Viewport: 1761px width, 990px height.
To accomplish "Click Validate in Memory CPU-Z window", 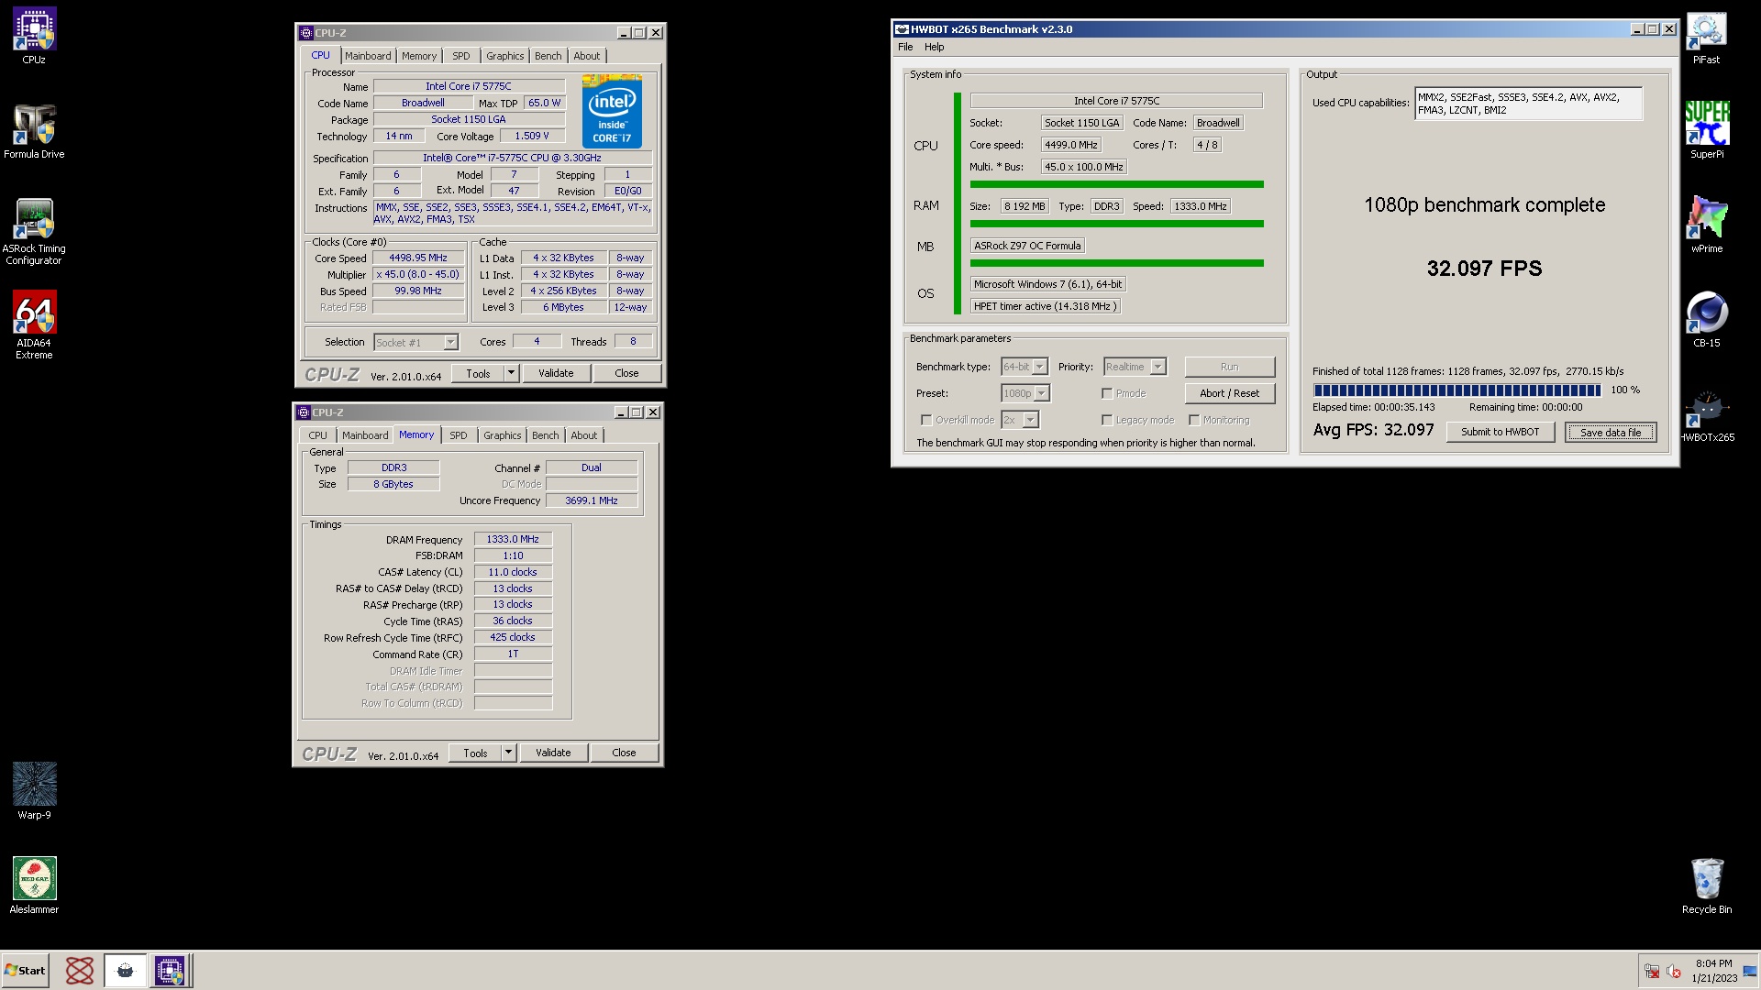I will coord(553,753).
